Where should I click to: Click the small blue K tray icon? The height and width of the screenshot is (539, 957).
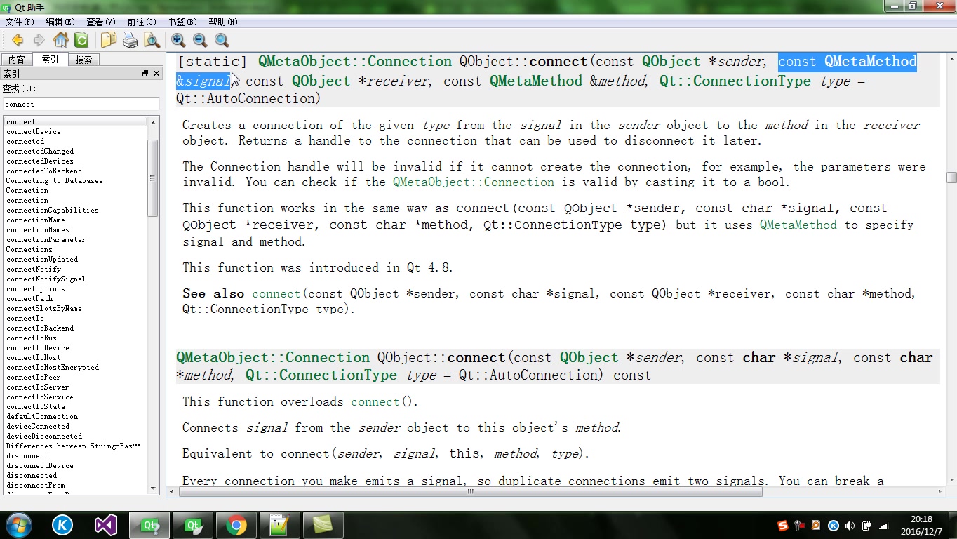click(x=833, y=525)
